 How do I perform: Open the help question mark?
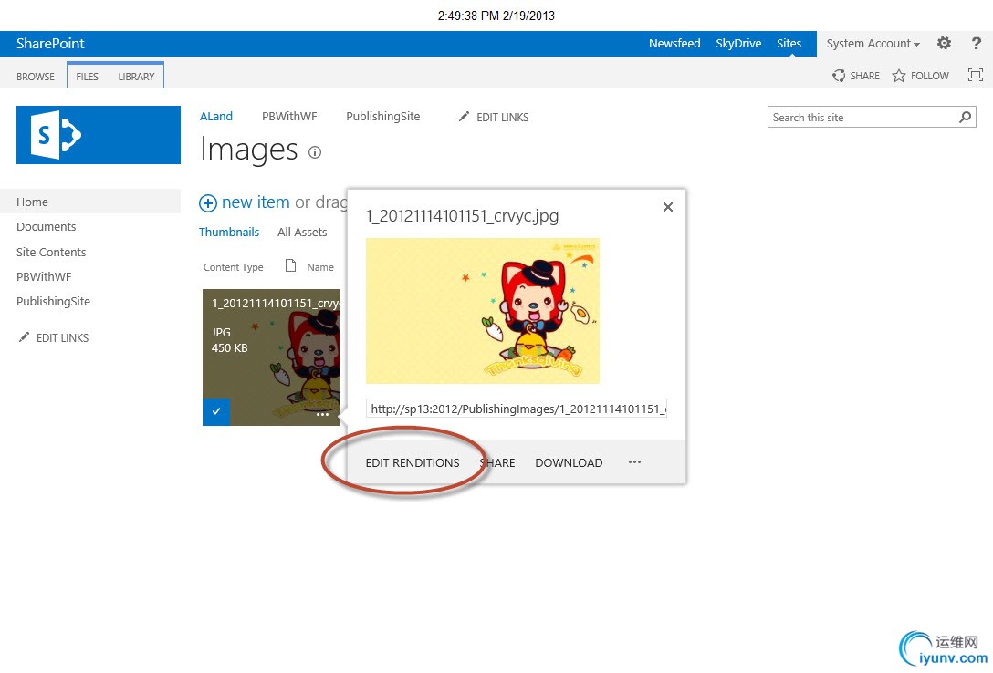[x=976, y=43]
